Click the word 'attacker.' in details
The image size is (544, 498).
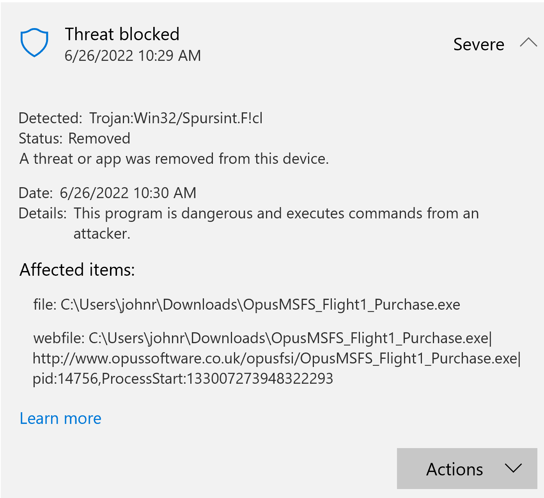point(102,234)
